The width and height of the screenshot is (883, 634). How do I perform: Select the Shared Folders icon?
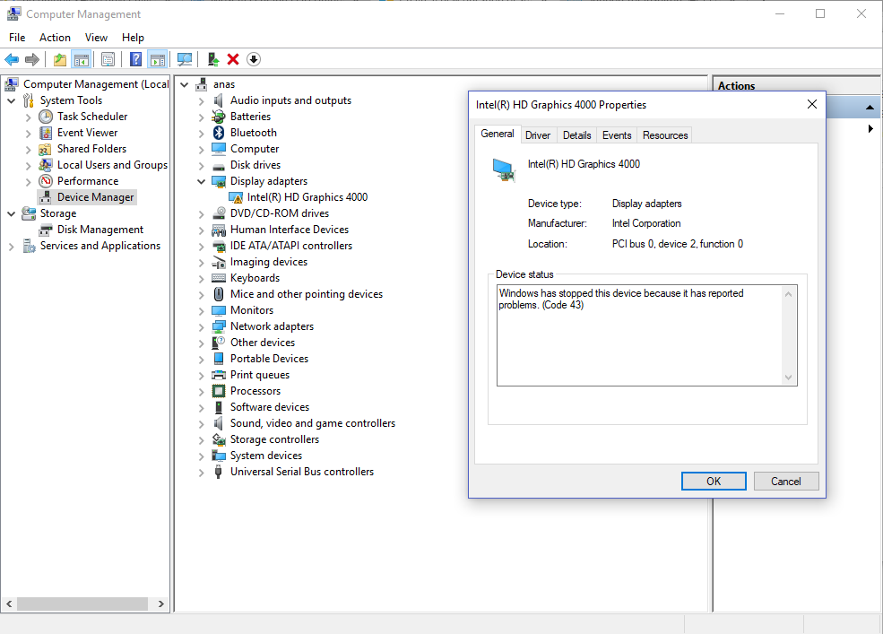click(x=46, y=150)
